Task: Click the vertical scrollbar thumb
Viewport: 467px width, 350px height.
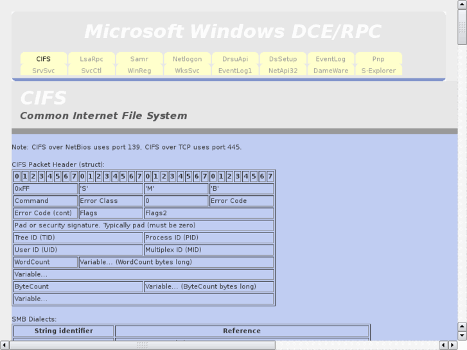Action: (x=463, y=27)
